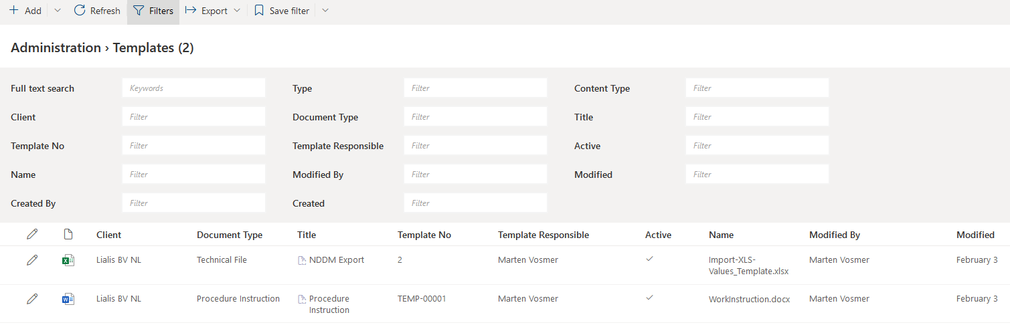Screen dimensions: 1010x327
Task: Toggle the Filters panel button
Action: tap(153, 11)
